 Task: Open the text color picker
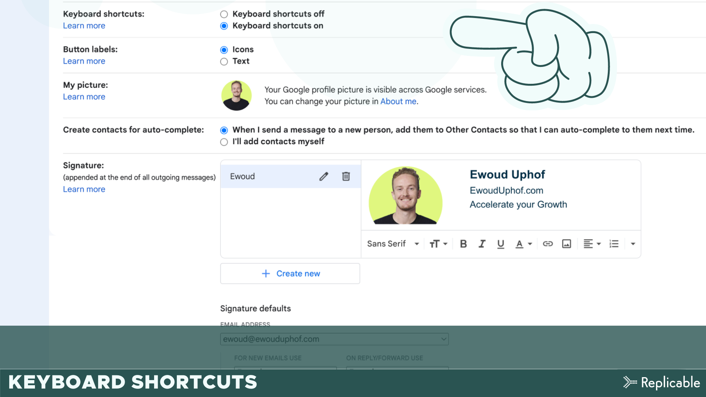[x=524, y=244]
